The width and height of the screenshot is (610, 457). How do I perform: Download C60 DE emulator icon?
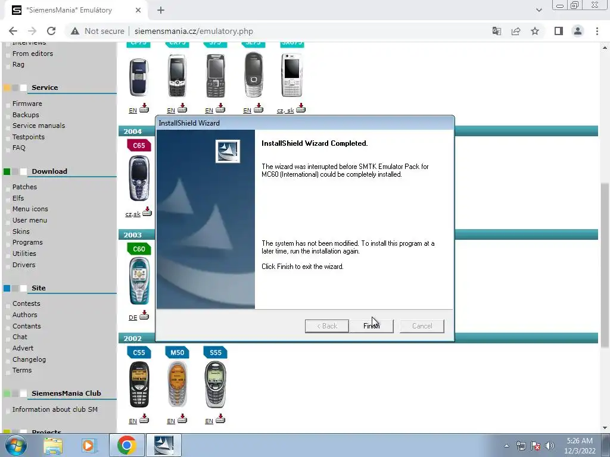pyautogui.click(x=144, y=315)
